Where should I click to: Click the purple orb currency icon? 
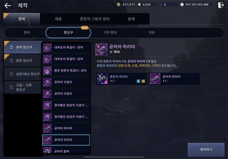(161, 5)
